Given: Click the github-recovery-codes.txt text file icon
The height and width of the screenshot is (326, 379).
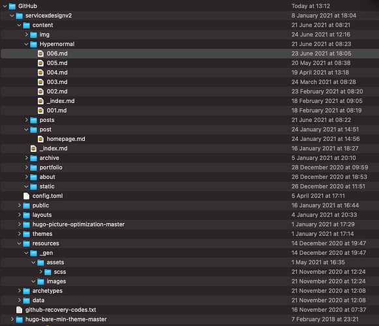Looking at the screenshot, I should pyautogui.click(x=19, y=310).
